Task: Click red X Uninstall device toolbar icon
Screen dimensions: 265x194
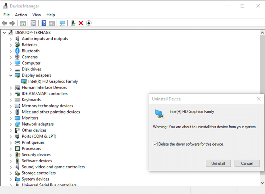Action: (x=81, y=23)
